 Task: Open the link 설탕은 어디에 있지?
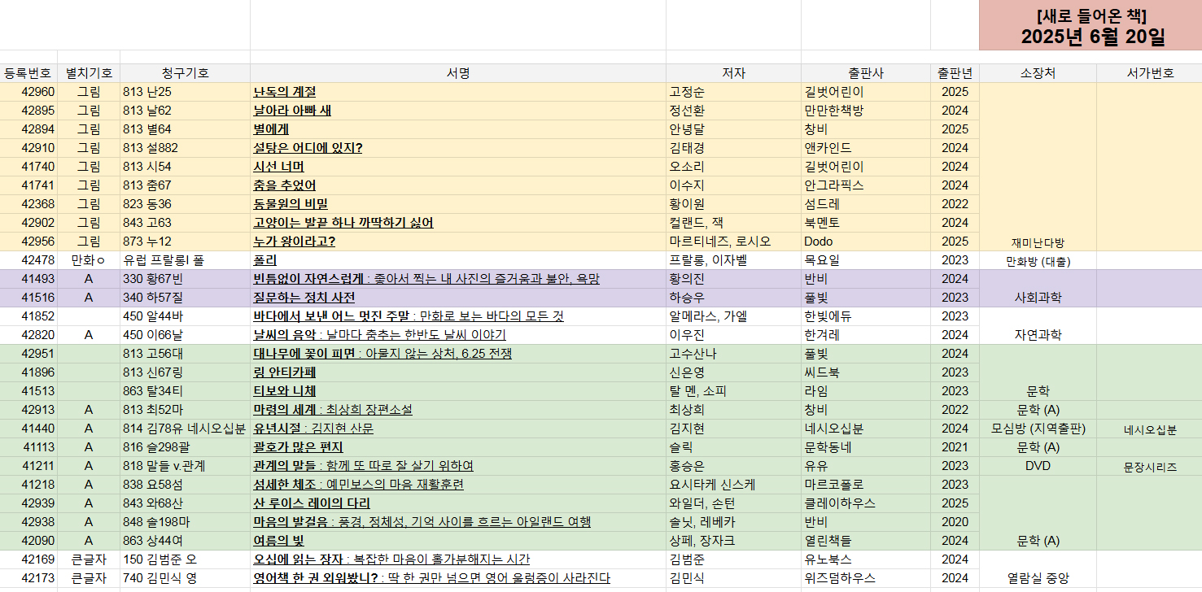point(308,148)
